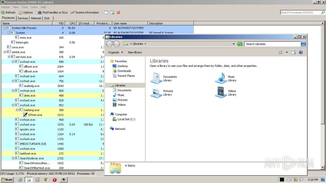This screenshot has height=183, width=326.
Task: Switch to the Disk tab
Action: tap(47, 18)
